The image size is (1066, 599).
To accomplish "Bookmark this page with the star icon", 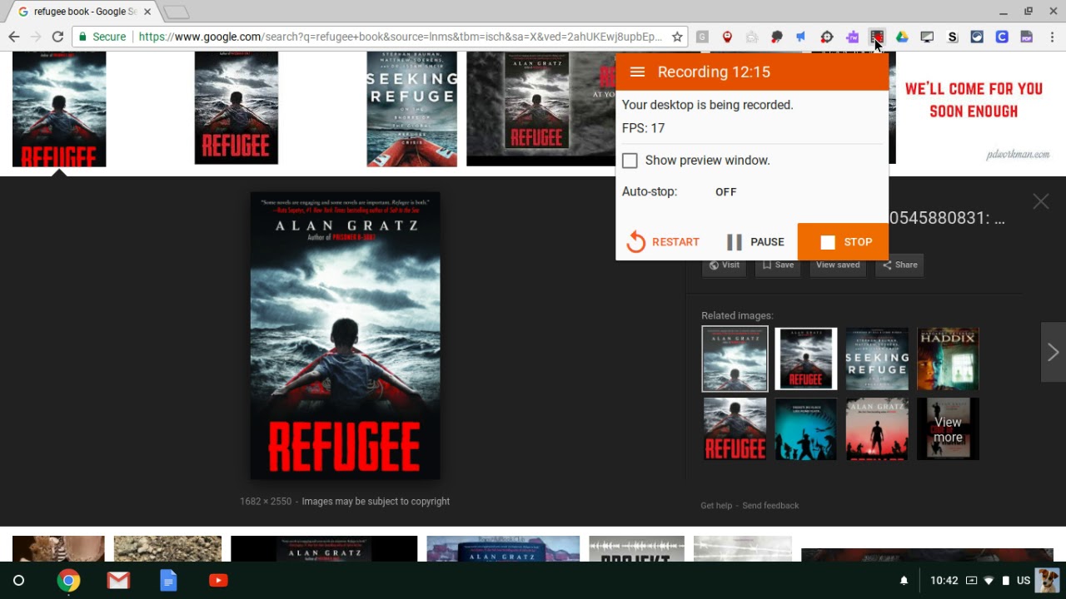I will pyautogui.click(x=677, y=37).
